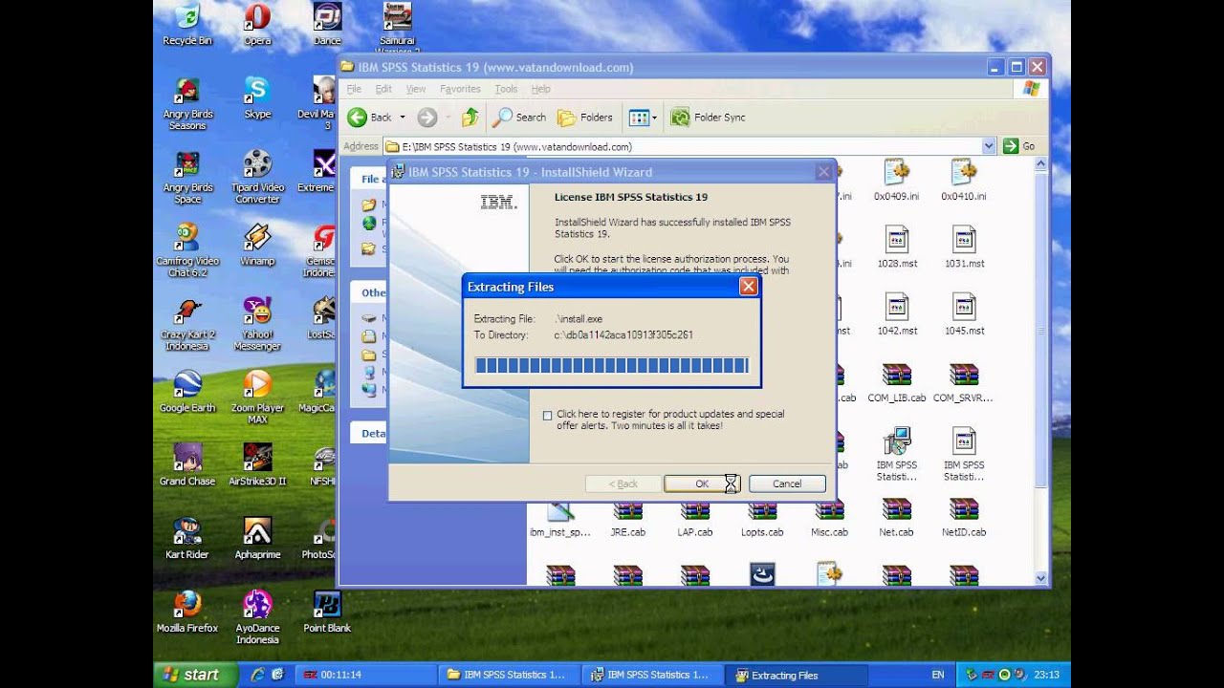Close the Extracting Files dialog
This screenshot has height=688, width=1224.
tap(748, 287)
